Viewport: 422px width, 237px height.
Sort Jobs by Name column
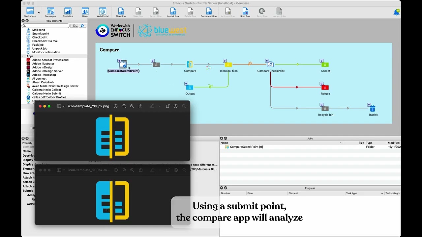point(281,143)
